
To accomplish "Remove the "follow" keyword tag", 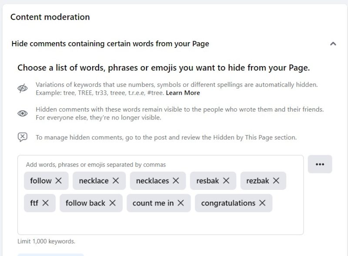I will (x=59, y=180).
